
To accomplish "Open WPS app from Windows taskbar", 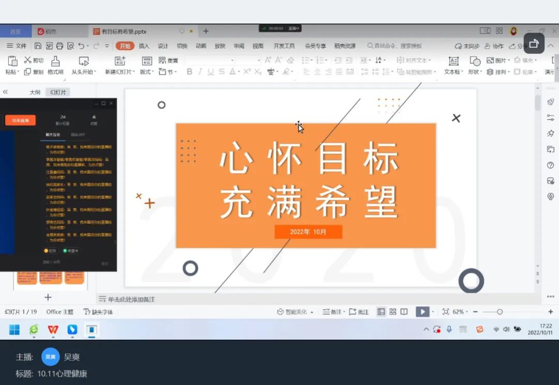I will (53, 330).
